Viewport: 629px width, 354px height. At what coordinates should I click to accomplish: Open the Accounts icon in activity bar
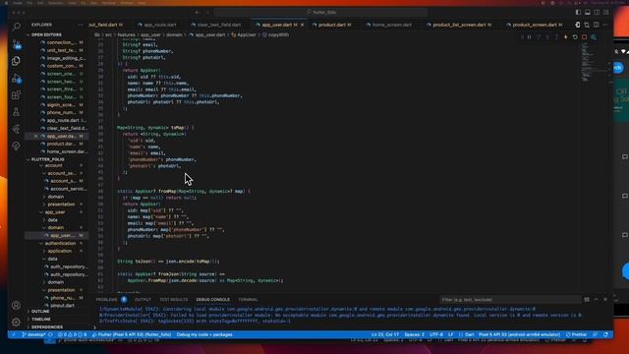[16, 306]
